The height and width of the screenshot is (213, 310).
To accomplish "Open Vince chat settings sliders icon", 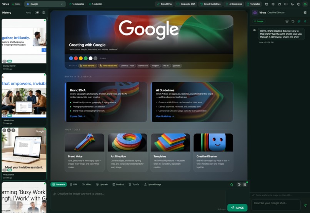I will [305, 13].
